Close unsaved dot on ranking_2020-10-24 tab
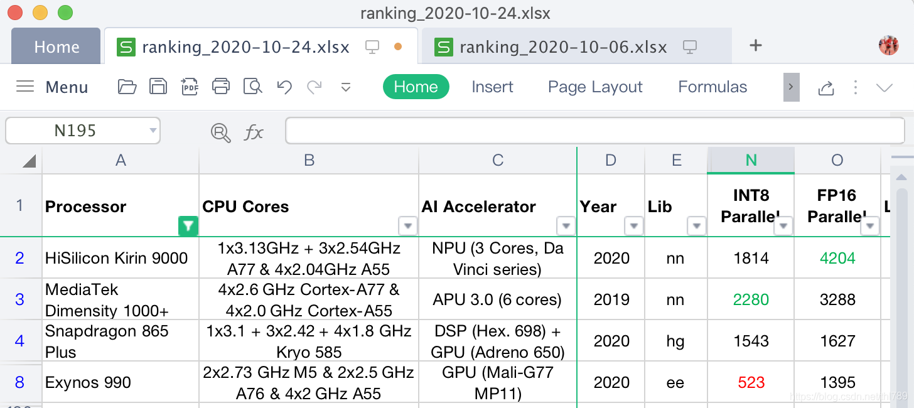 click(x=397, y=46)
